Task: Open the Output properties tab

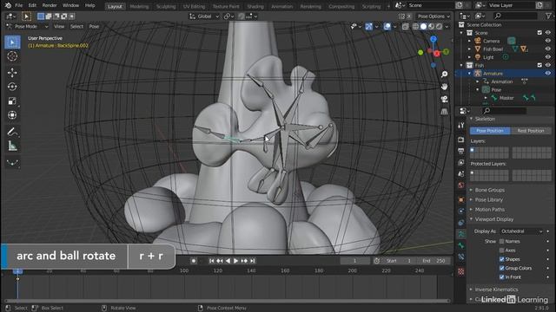Action: pyautogui.click(x=461, y=151)
